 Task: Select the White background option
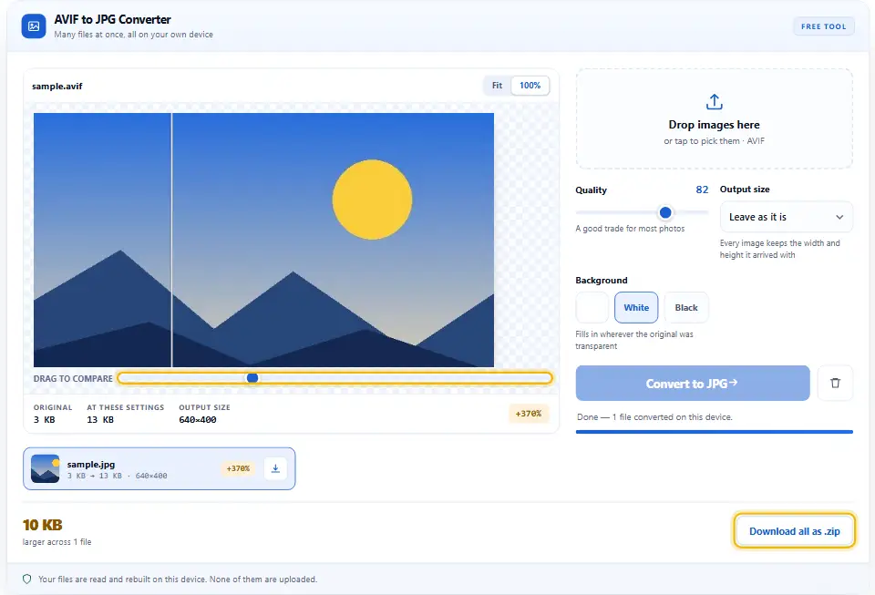pos(636,307)
